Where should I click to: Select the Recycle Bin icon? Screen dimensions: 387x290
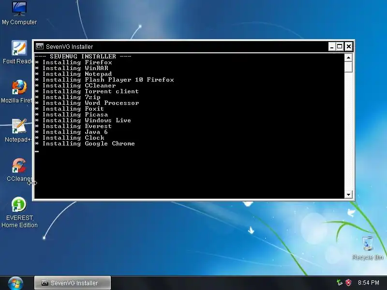[368, 248]
